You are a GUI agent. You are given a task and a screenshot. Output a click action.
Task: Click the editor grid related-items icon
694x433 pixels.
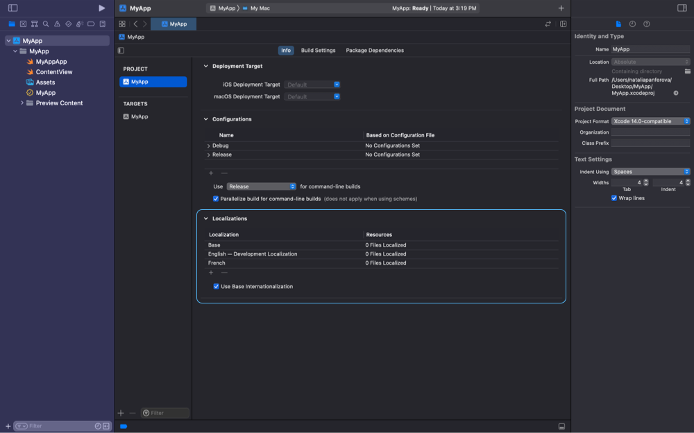coord(122,24)
